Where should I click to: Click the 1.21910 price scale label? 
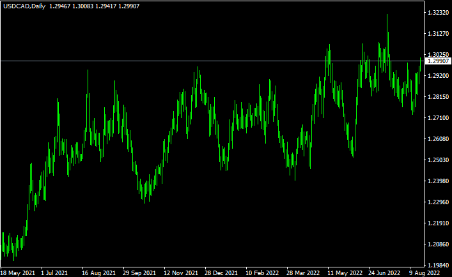[438, 223]
